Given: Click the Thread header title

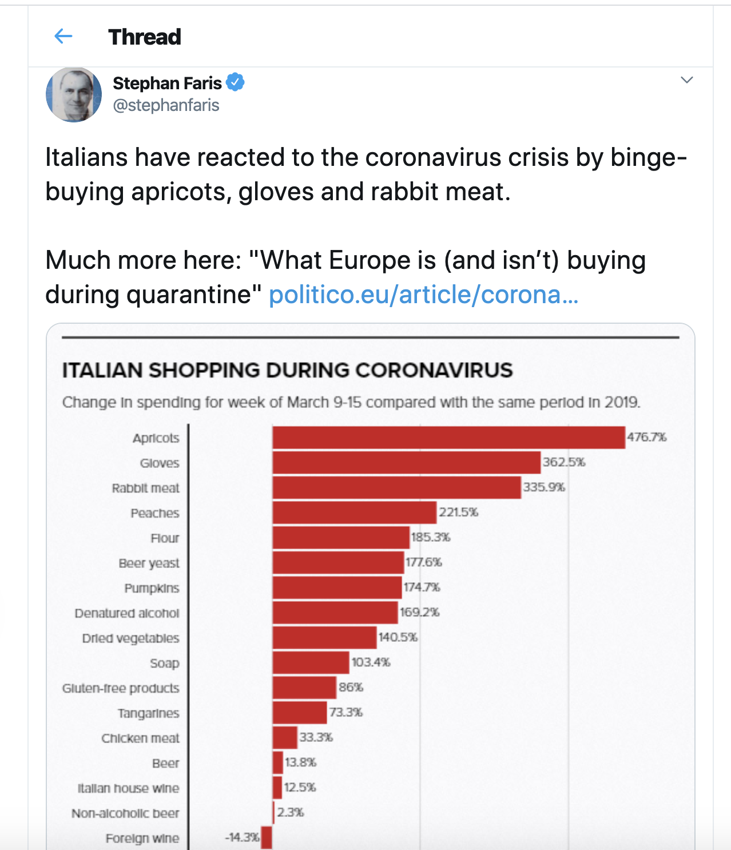Looking at the screenshot, I should tap(145, 37).
